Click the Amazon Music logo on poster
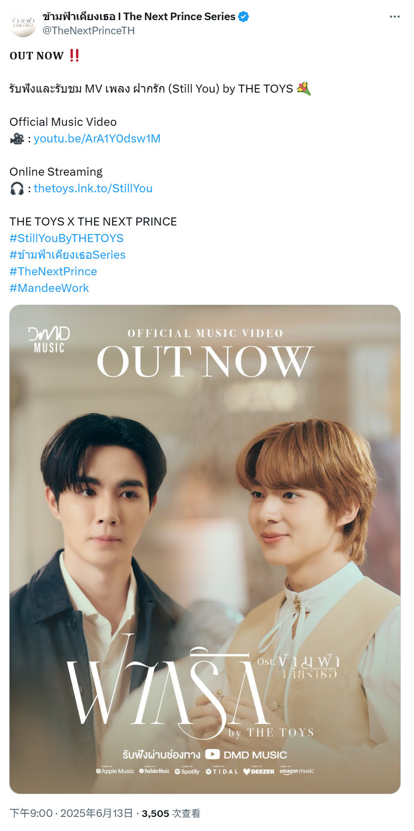This screenshot has height=831, width=414. click(x=296, y=771)
